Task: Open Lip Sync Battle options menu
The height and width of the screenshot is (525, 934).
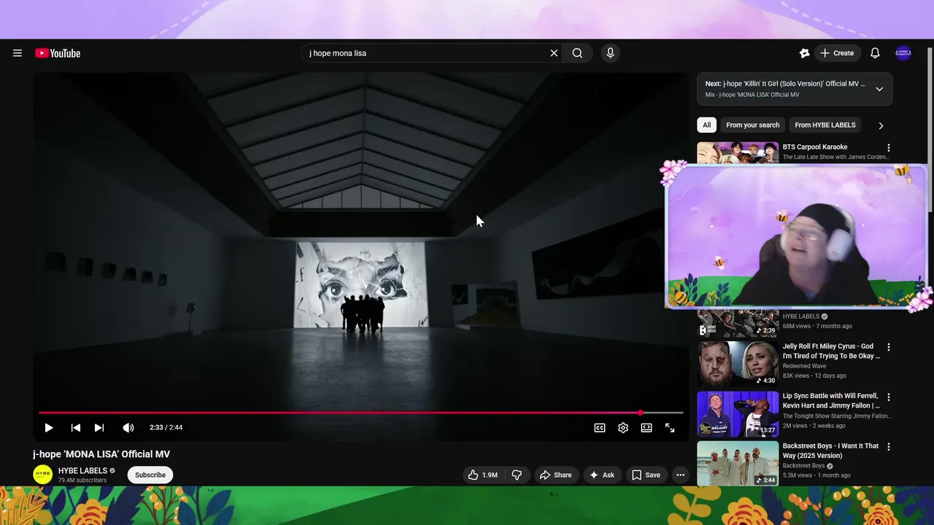Action: pyautogui.click(x=889, y=397)
